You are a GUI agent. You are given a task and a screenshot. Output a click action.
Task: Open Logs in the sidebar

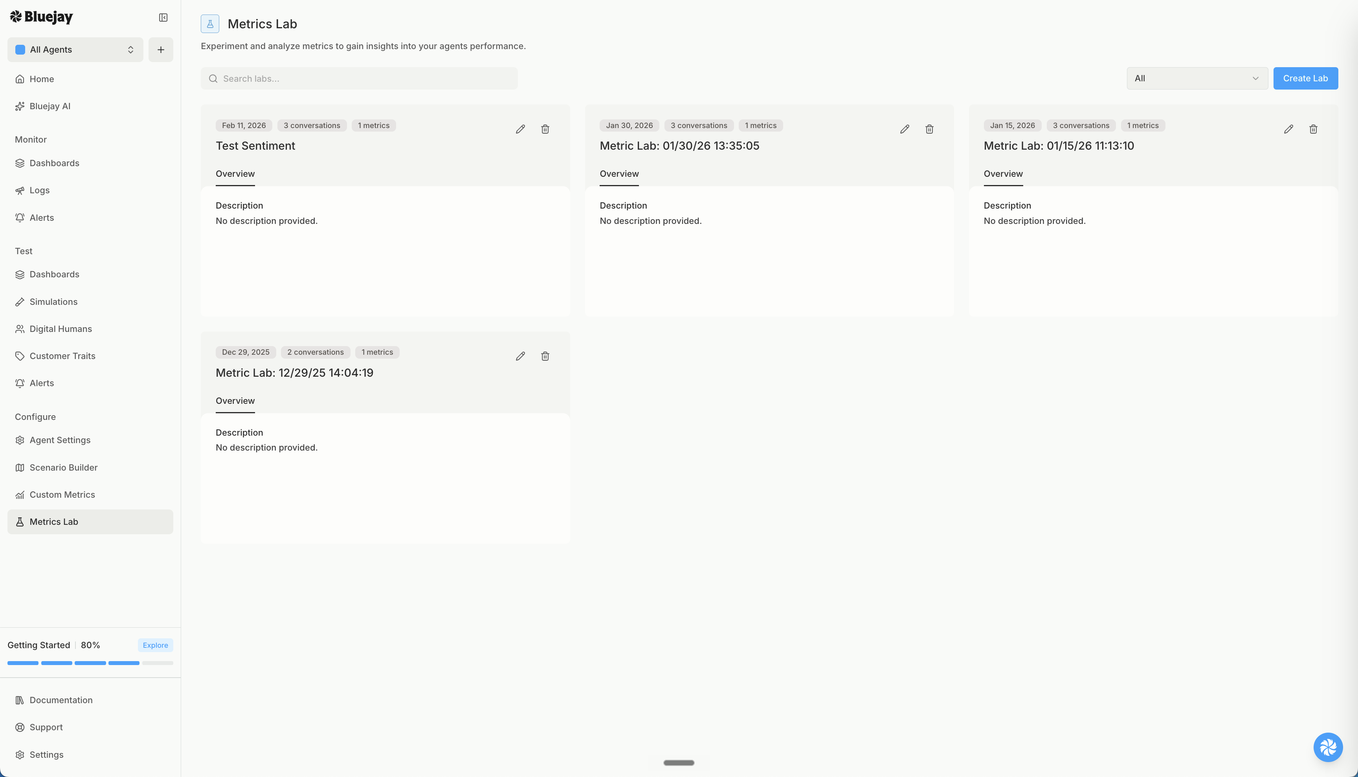[x=90, y=191]
